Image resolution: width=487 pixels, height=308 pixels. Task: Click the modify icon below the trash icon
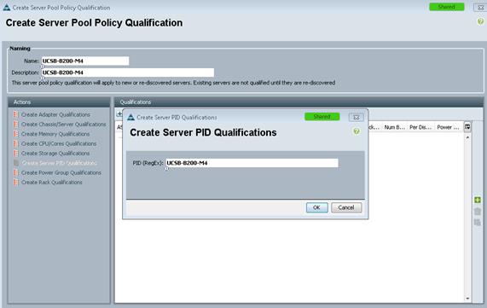[478, 223]
